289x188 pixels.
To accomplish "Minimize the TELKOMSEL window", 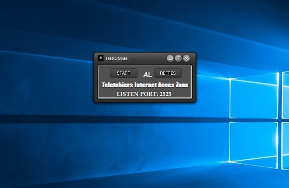I will tap(170, 58).
